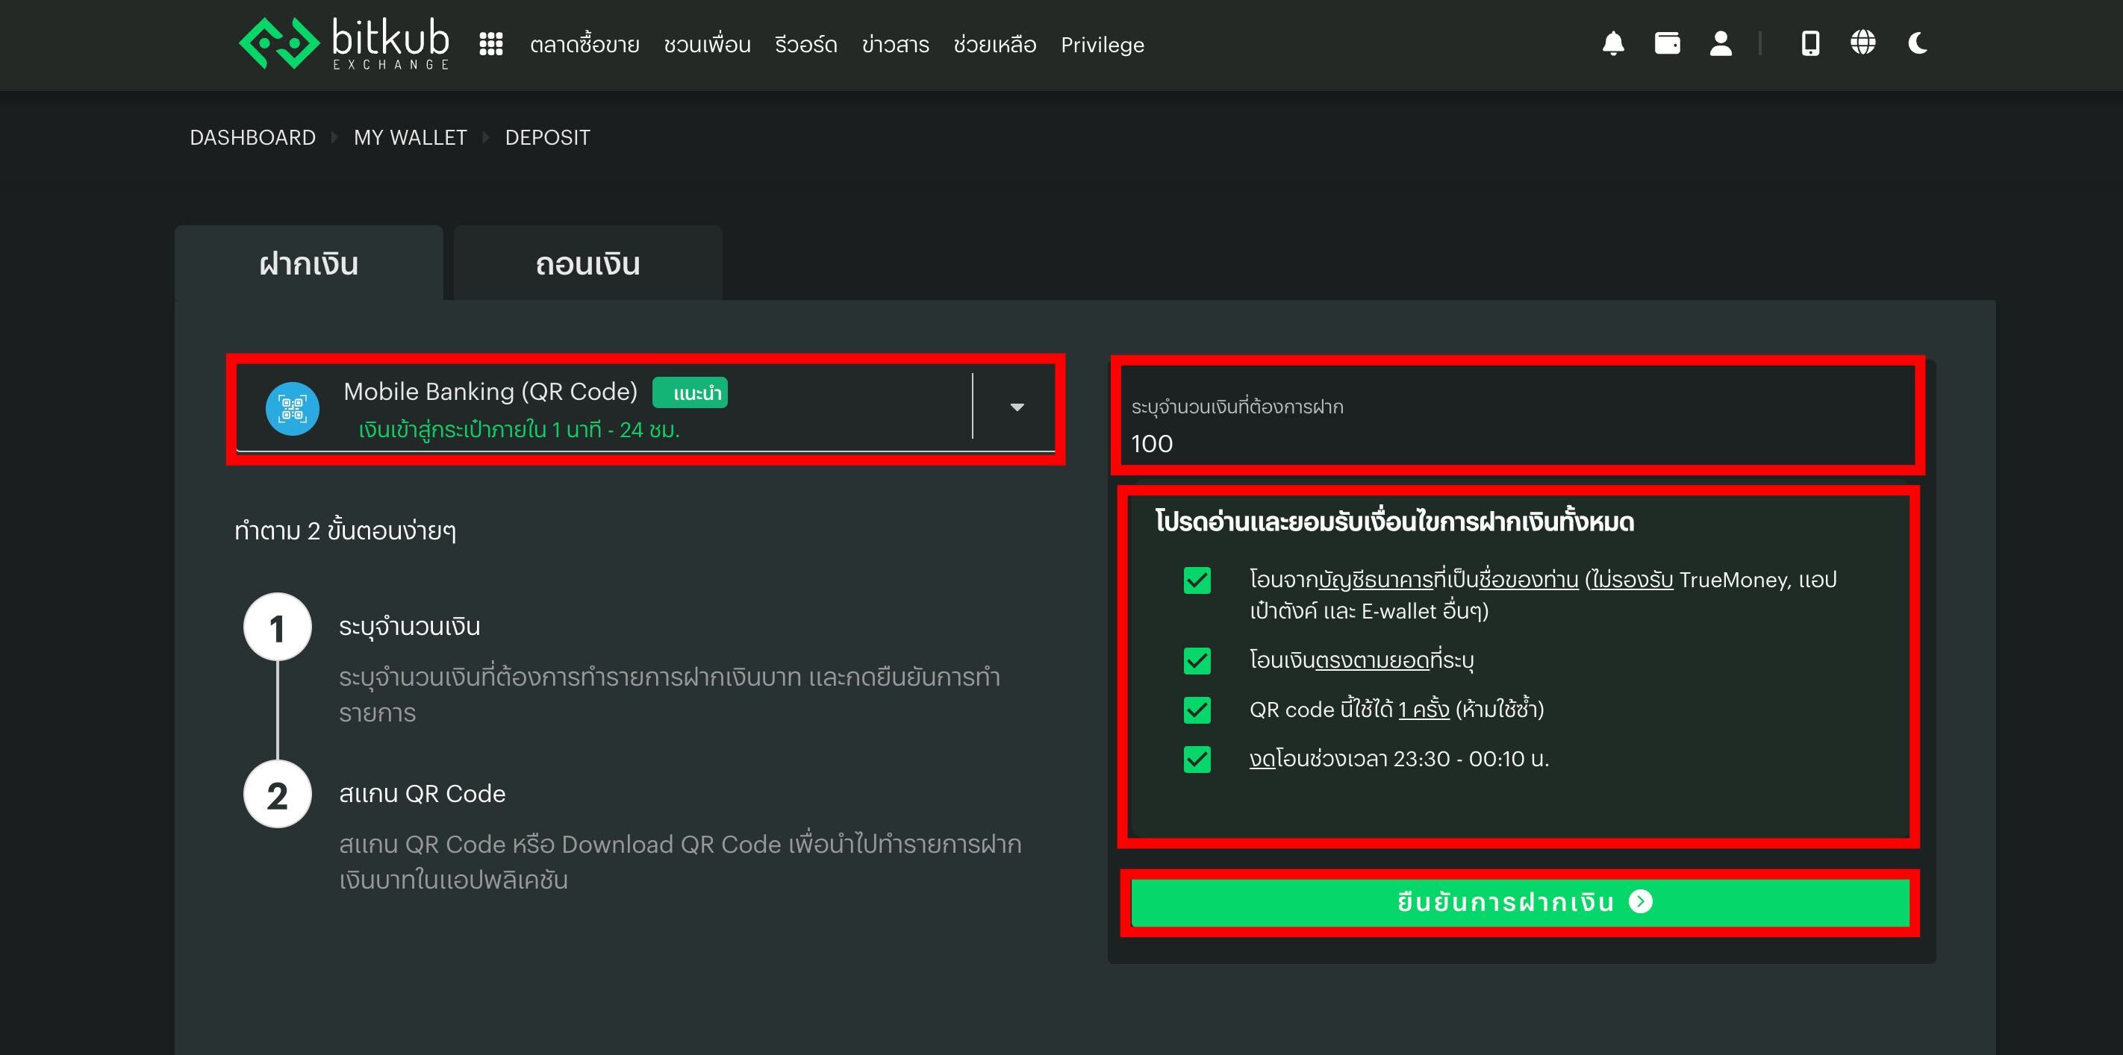Uncheck the bank account name condition checkbox
Viewport: 2123px width, 1055px height.
click(1197, 580)
